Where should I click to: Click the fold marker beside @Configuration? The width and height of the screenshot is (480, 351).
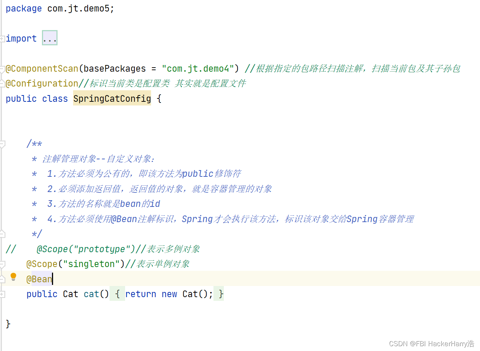pos(2,84)
